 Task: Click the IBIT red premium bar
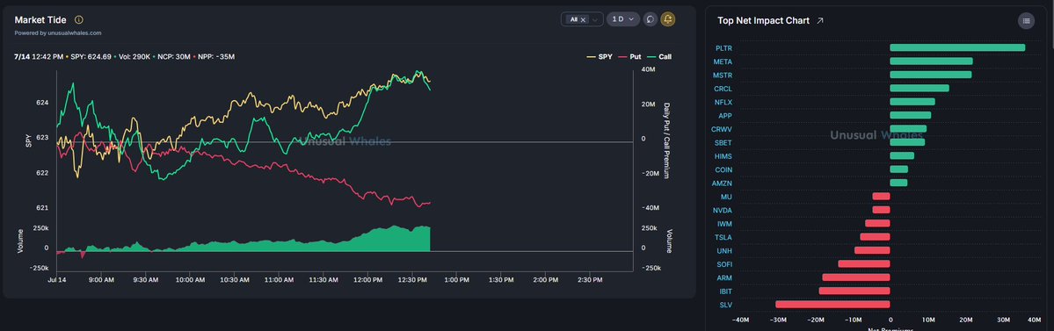click(x=854, y=291)
